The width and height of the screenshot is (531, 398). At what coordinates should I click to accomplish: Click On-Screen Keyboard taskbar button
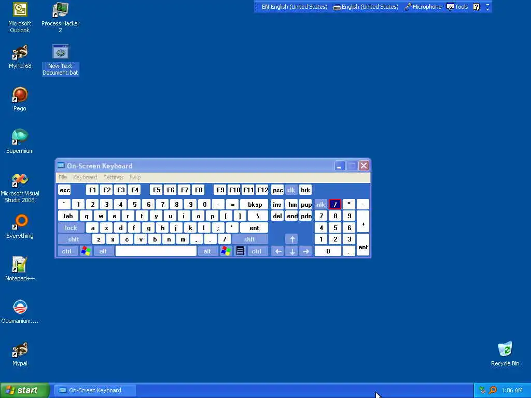pyautogui.click(x=95, y=390)
